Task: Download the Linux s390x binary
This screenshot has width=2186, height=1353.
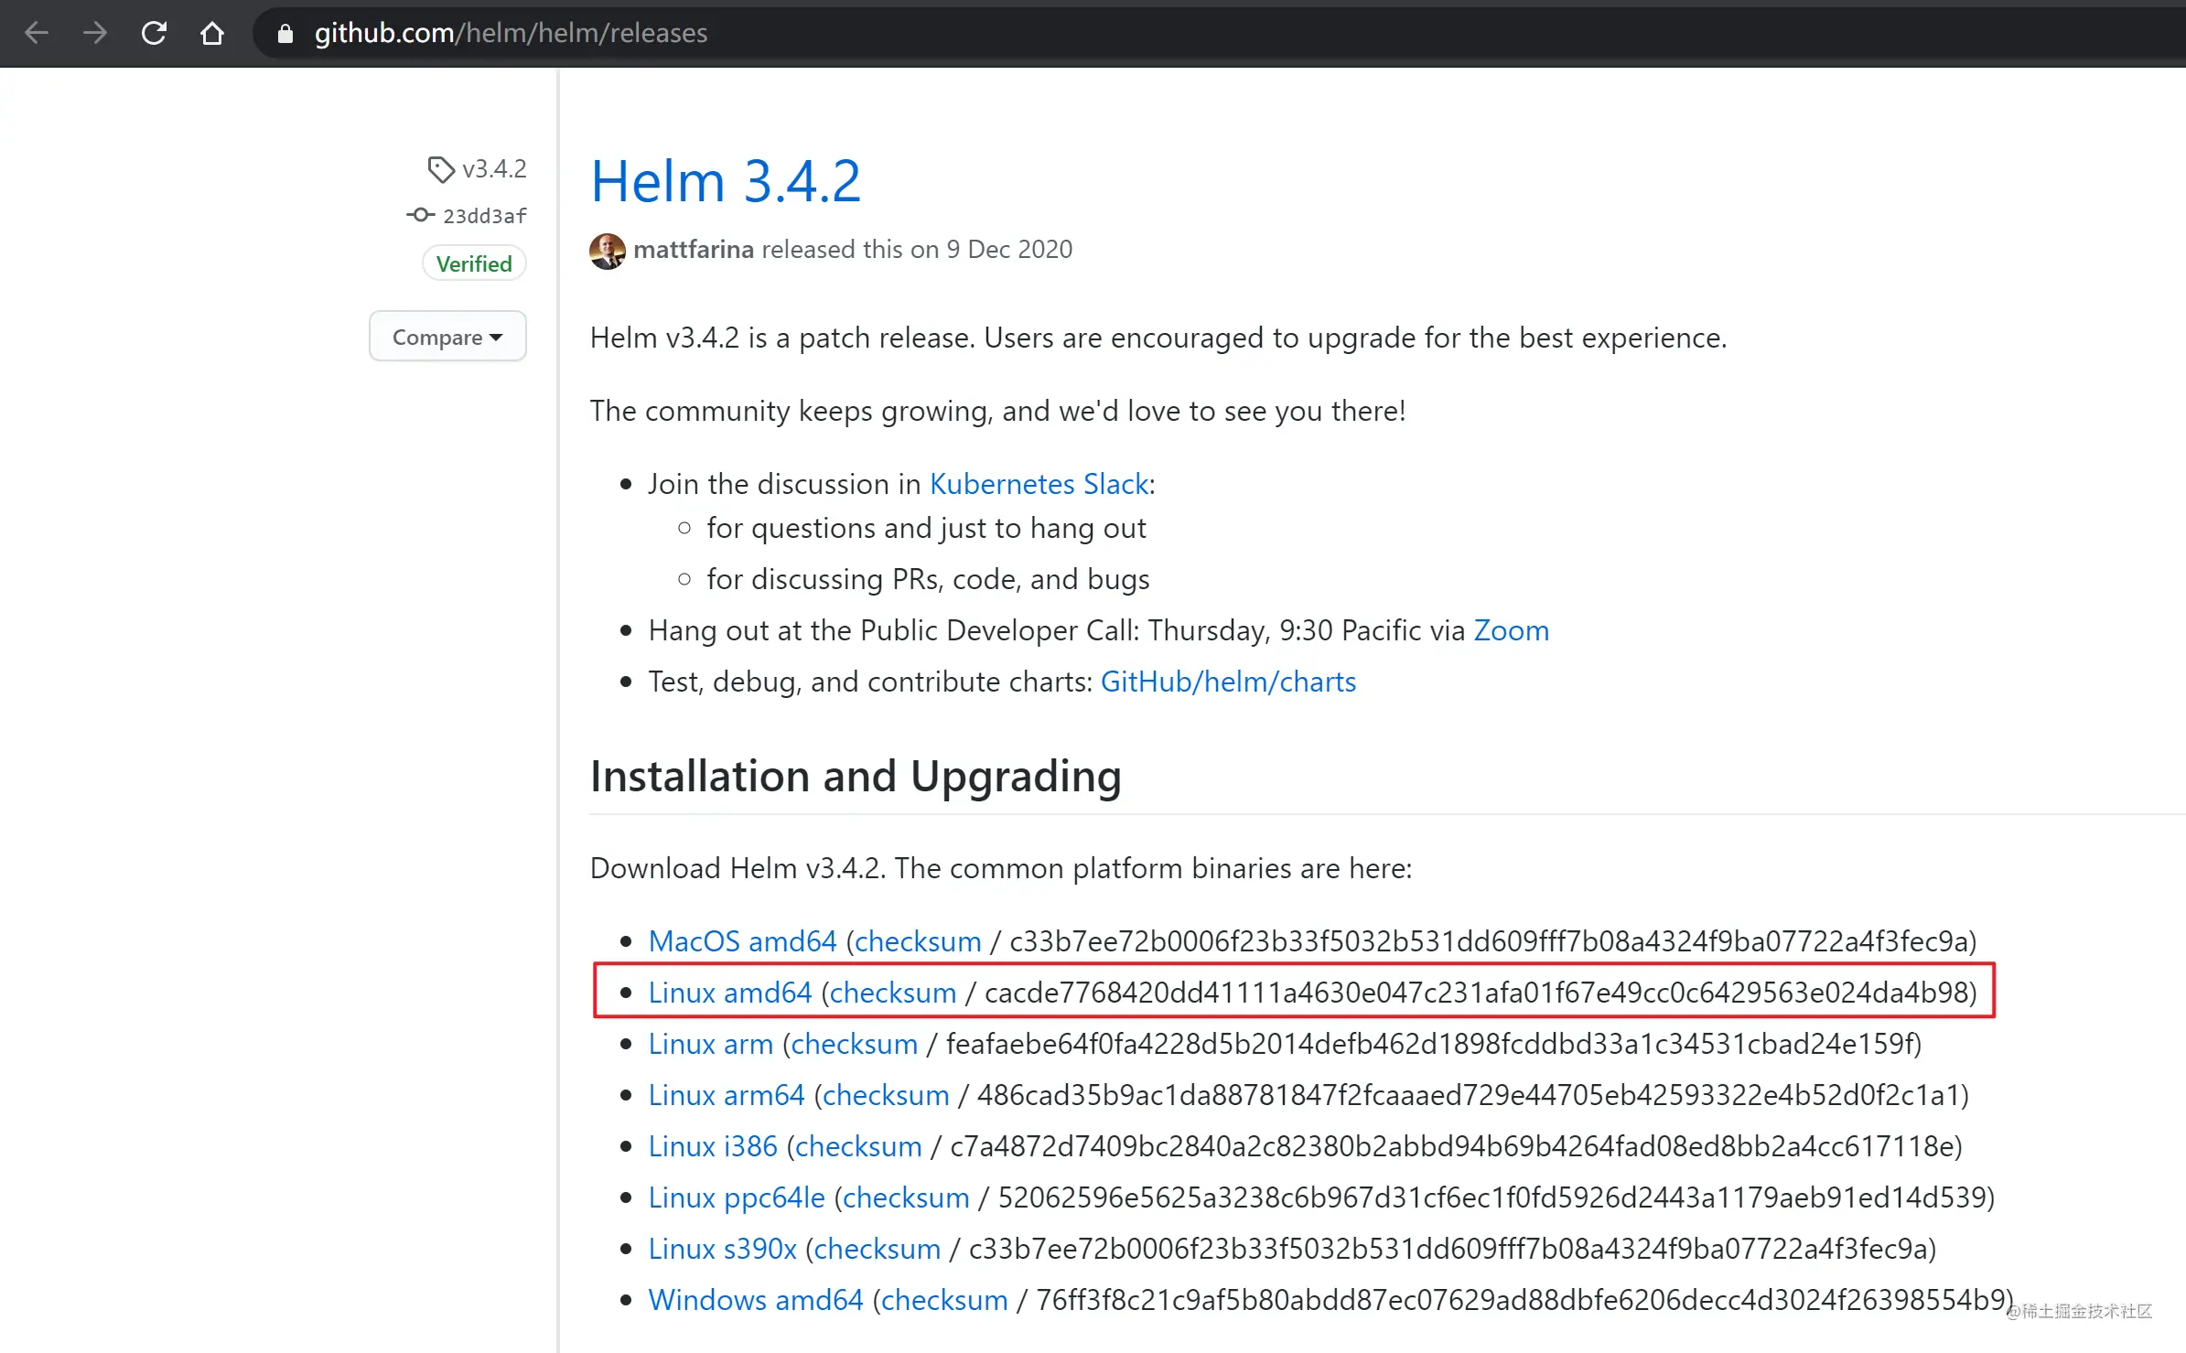Action: pyautogui.click(x=723, y=1249)
